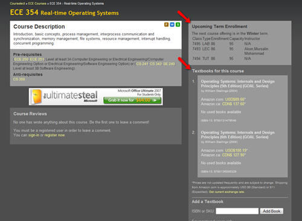302x221 pixels.
Task: Click the blue W term icon
Action: tap(172, 25)
